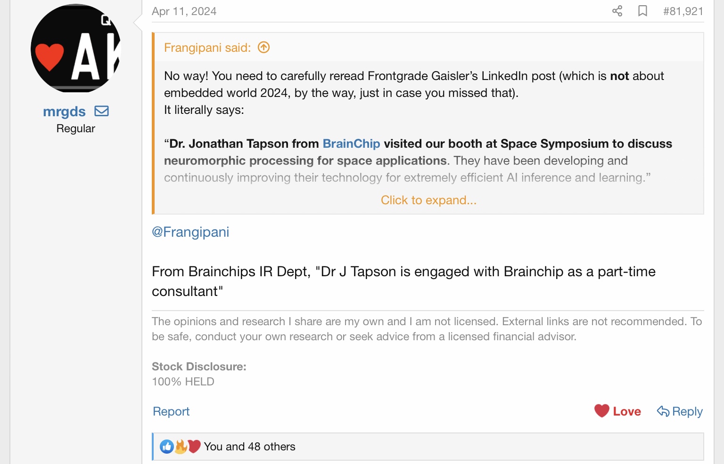Open the BrainChip link in the quote

pyautogui.click(x=351, y=144)
